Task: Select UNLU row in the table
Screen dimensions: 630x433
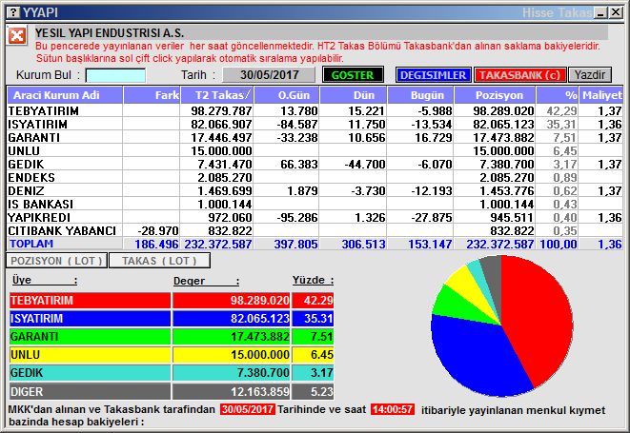Action: (315, 151)
